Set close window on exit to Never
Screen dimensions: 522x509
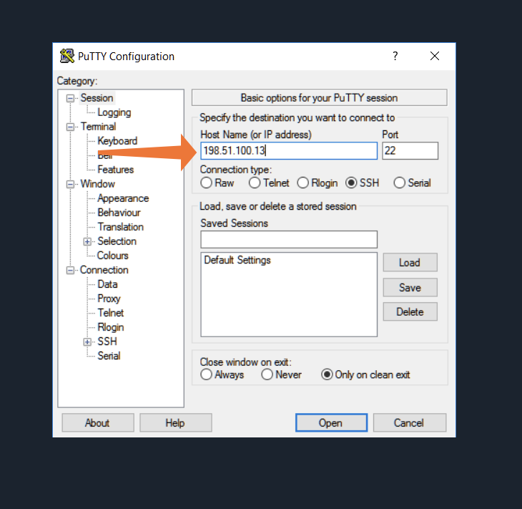(x=267, y=374)
